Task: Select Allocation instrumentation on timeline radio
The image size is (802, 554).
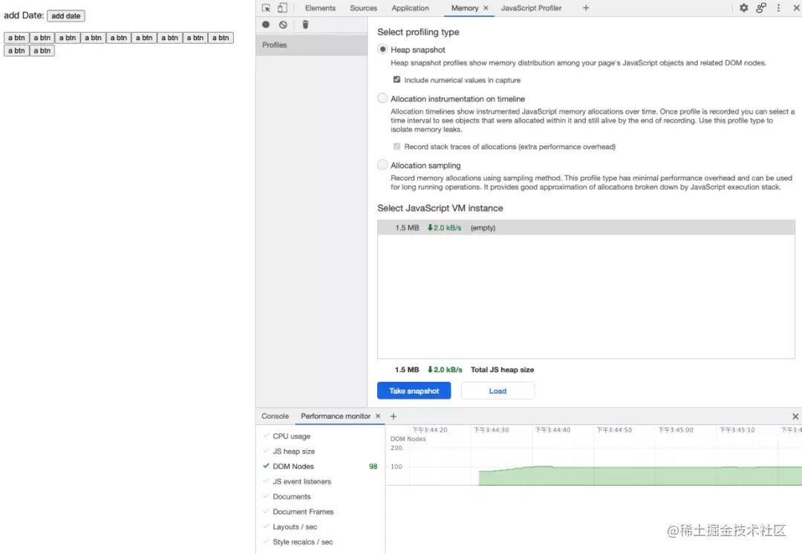Action: pos(382,98)
